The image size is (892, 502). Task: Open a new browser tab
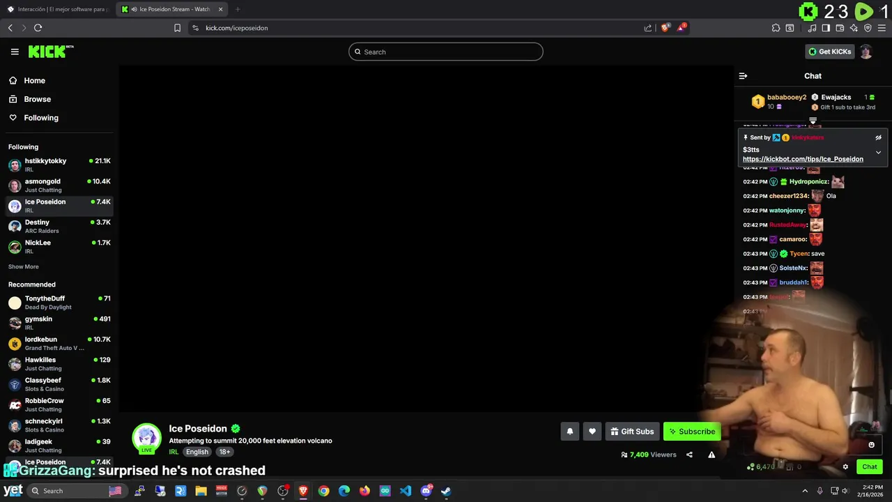[x=238, y=9]
